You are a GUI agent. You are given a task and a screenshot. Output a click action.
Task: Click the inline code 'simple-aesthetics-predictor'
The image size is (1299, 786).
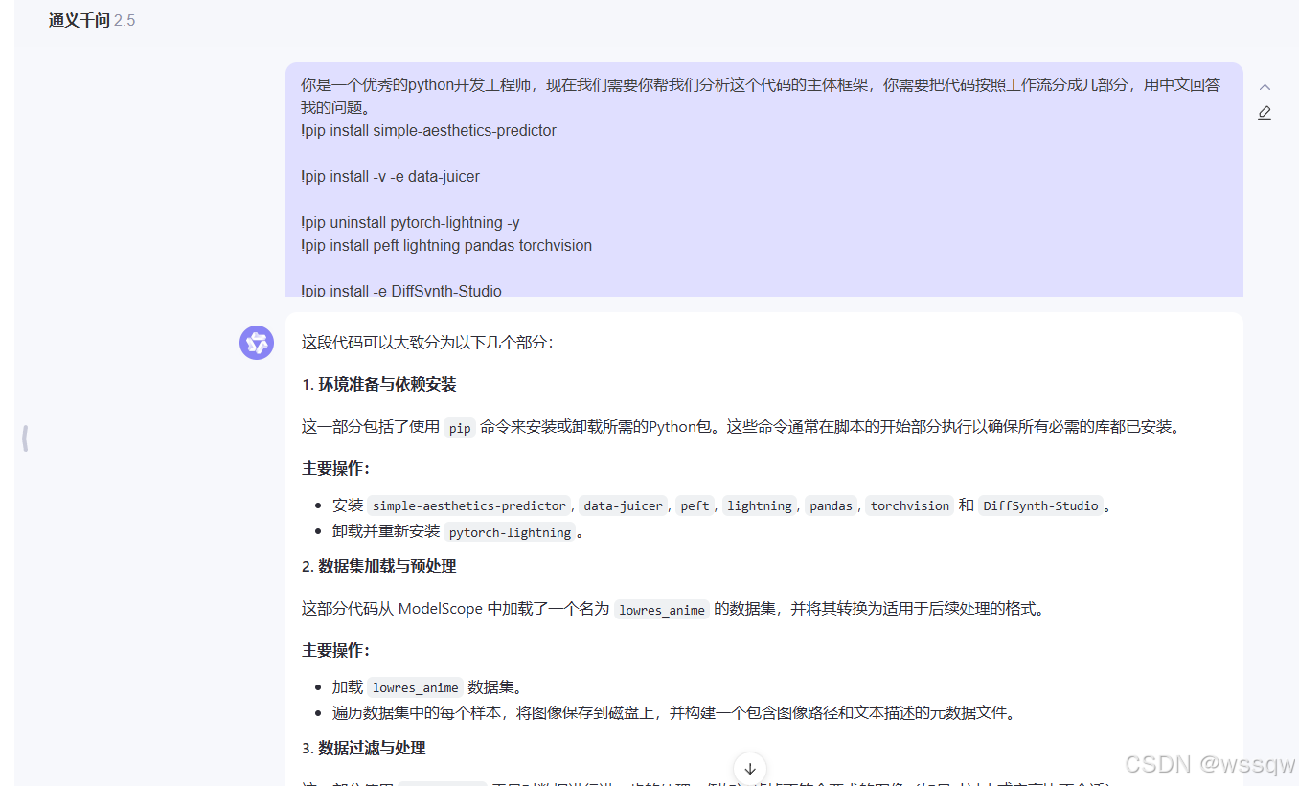point(469,505)
